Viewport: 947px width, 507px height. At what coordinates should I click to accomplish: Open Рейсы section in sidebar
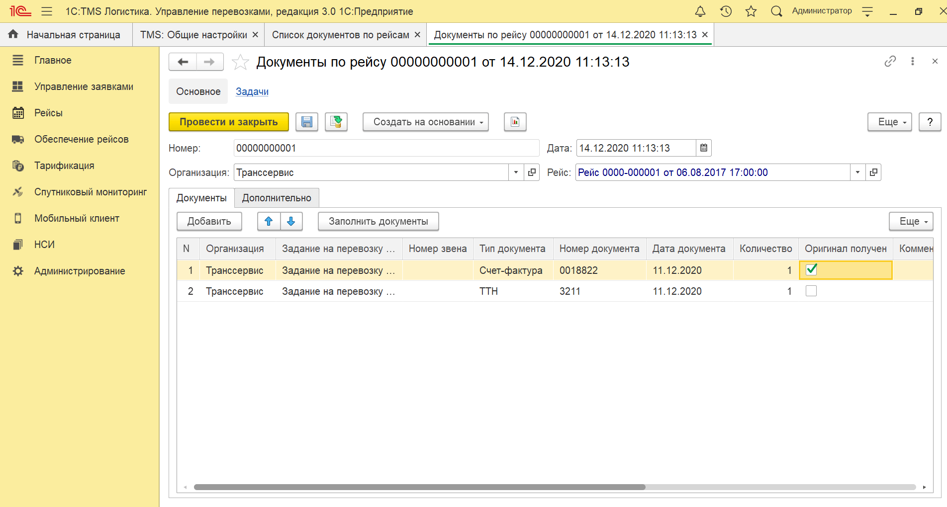(x=48, y=113)
